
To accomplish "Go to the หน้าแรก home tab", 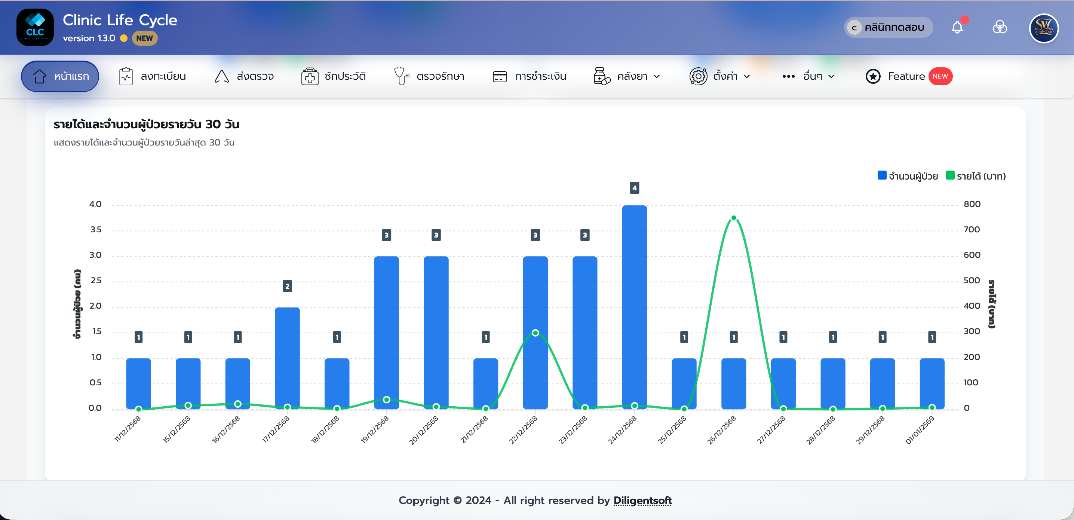I will click(x=60, y=76).
